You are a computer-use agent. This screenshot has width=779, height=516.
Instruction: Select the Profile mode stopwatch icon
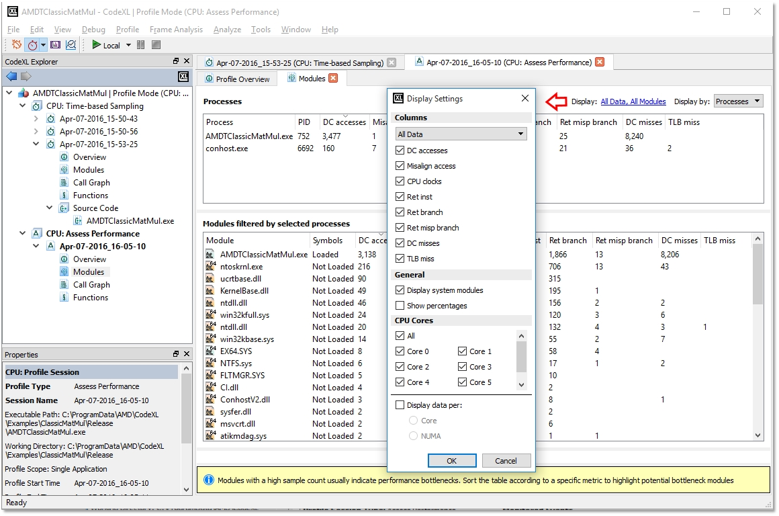pos(32,45)
